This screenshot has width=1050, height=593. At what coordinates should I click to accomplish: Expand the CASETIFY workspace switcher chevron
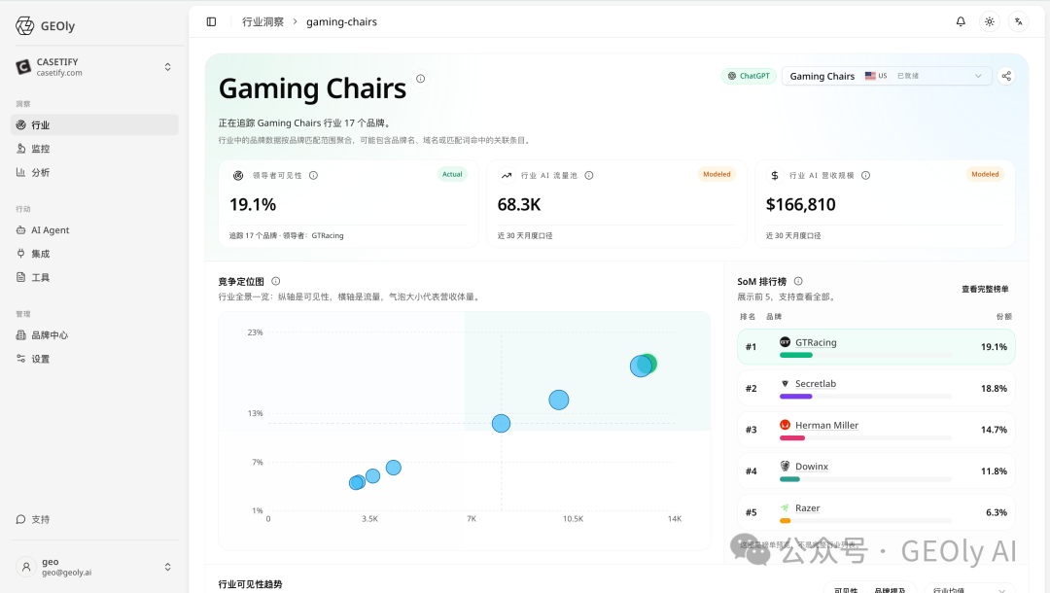point(167,67)
